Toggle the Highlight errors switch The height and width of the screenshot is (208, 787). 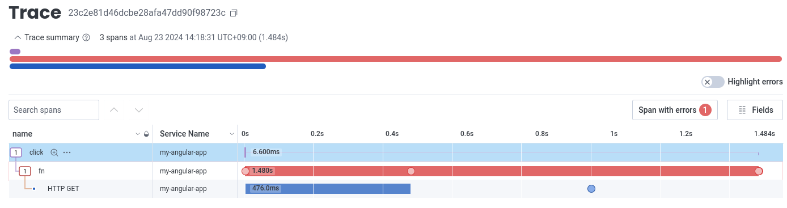713,82
